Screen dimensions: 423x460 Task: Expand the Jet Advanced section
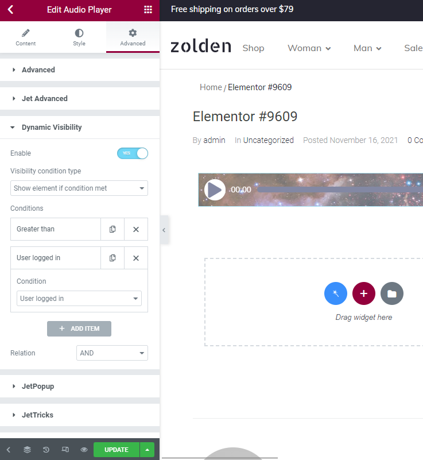[80, 99]
